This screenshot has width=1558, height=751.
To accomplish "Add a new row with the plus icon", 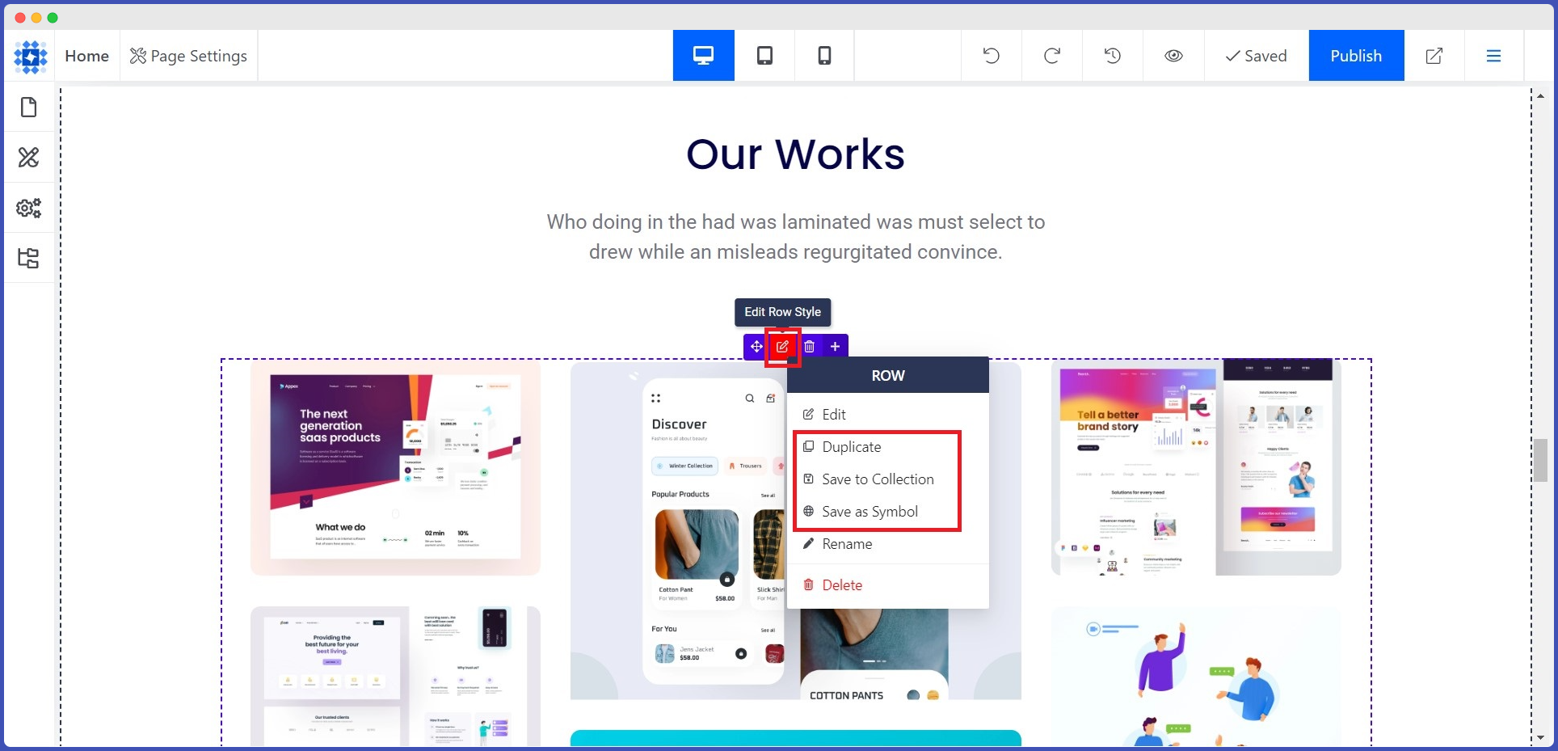I will coord(835,346).
